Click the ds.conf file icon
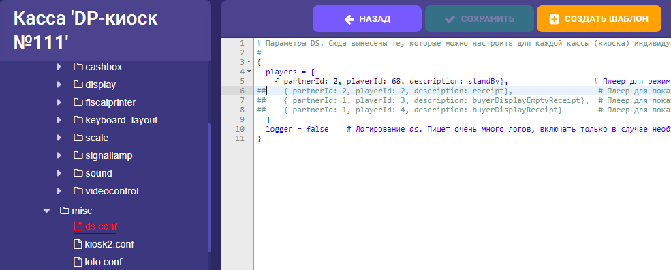The image size is (671, 270). [78, 226]
